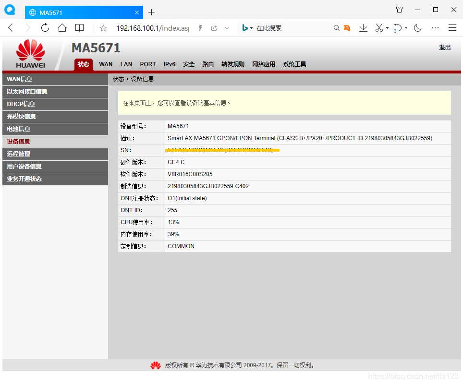
Task: Click the browser logo in the title bar
Action: pyautogui.click(x=10, y=10)
